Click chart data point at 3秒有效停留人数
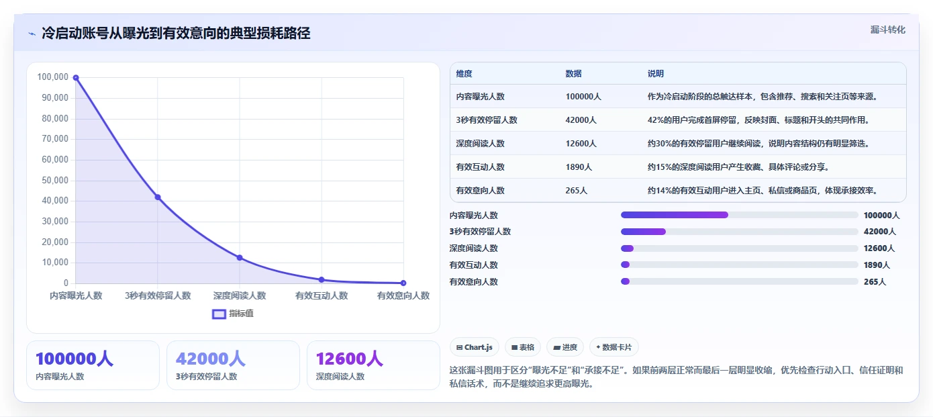Image resolution: width=933 pixels, height=417 pixels. pos(158,197)
